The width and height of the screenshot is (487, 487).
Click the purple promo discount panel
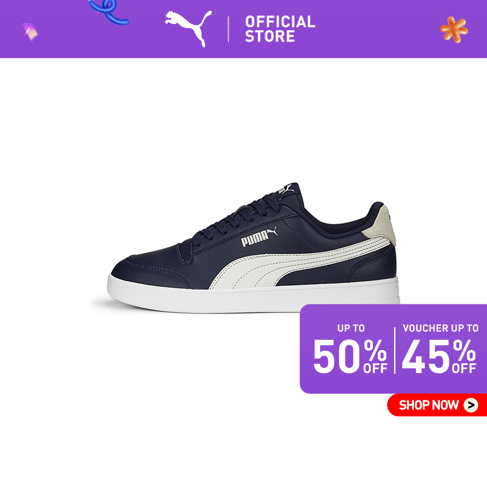point(393,349)
